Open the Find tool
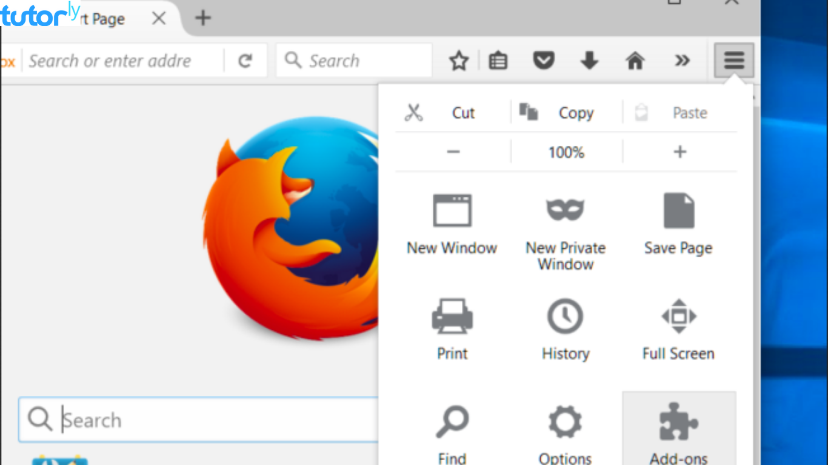 [452, 433]
